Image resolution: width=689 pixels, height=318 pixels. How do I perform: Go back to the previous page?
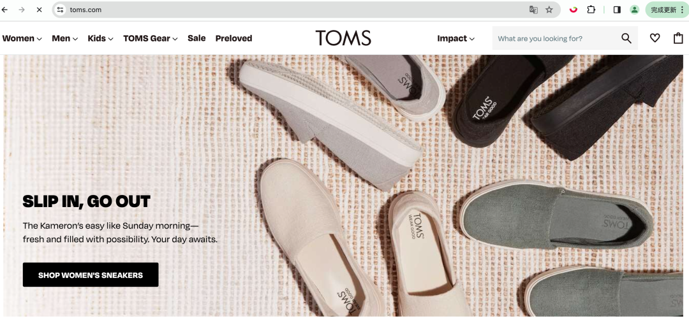click(5, 10)
